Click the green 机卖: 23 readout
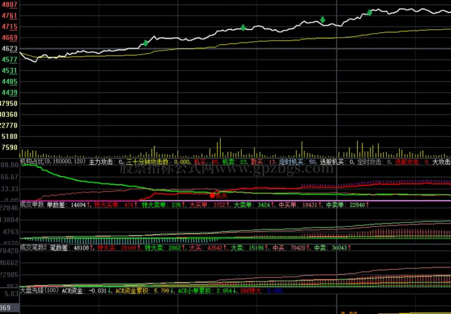This screenshot has width=451, height=314. coord(235,162)
